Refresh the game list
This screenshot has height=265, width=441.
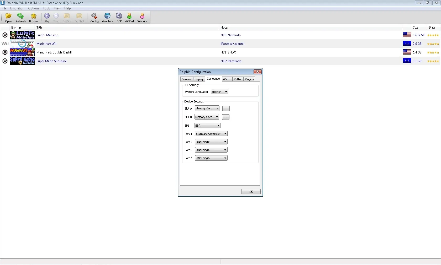coord(20,18)
